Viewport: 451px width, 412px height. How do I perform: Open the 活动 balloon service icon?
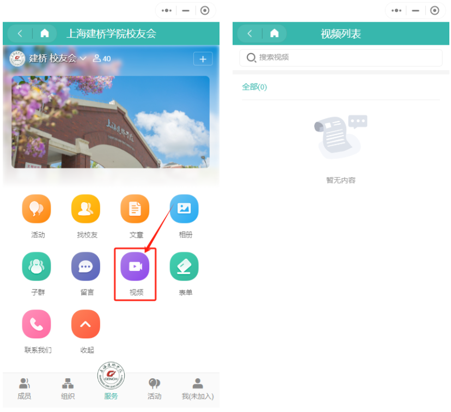pyautogui.click(x=36, y=209)
